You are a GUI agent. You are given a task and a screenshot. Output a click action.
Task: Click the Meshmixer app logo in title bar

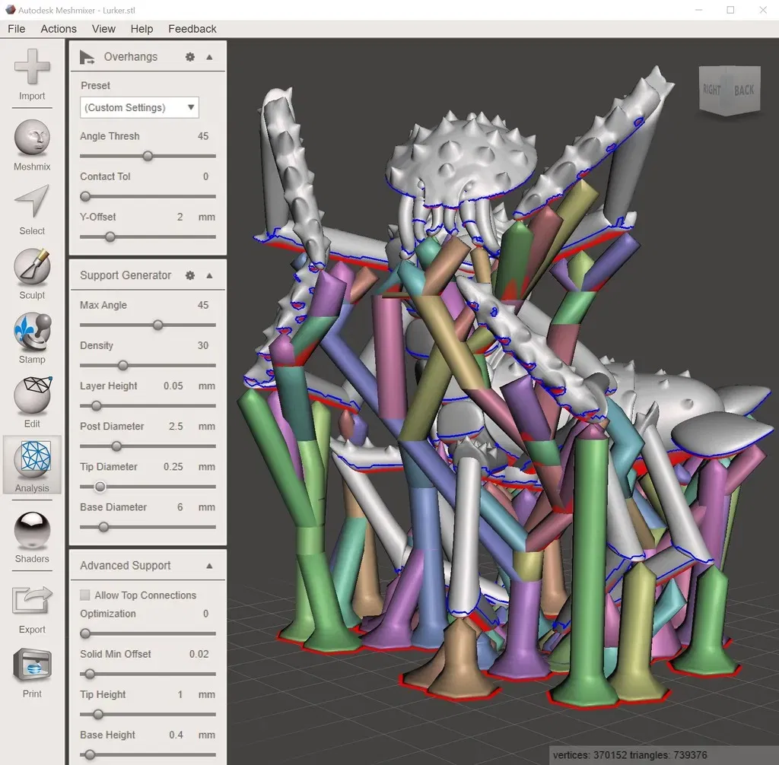click(10, 9)
